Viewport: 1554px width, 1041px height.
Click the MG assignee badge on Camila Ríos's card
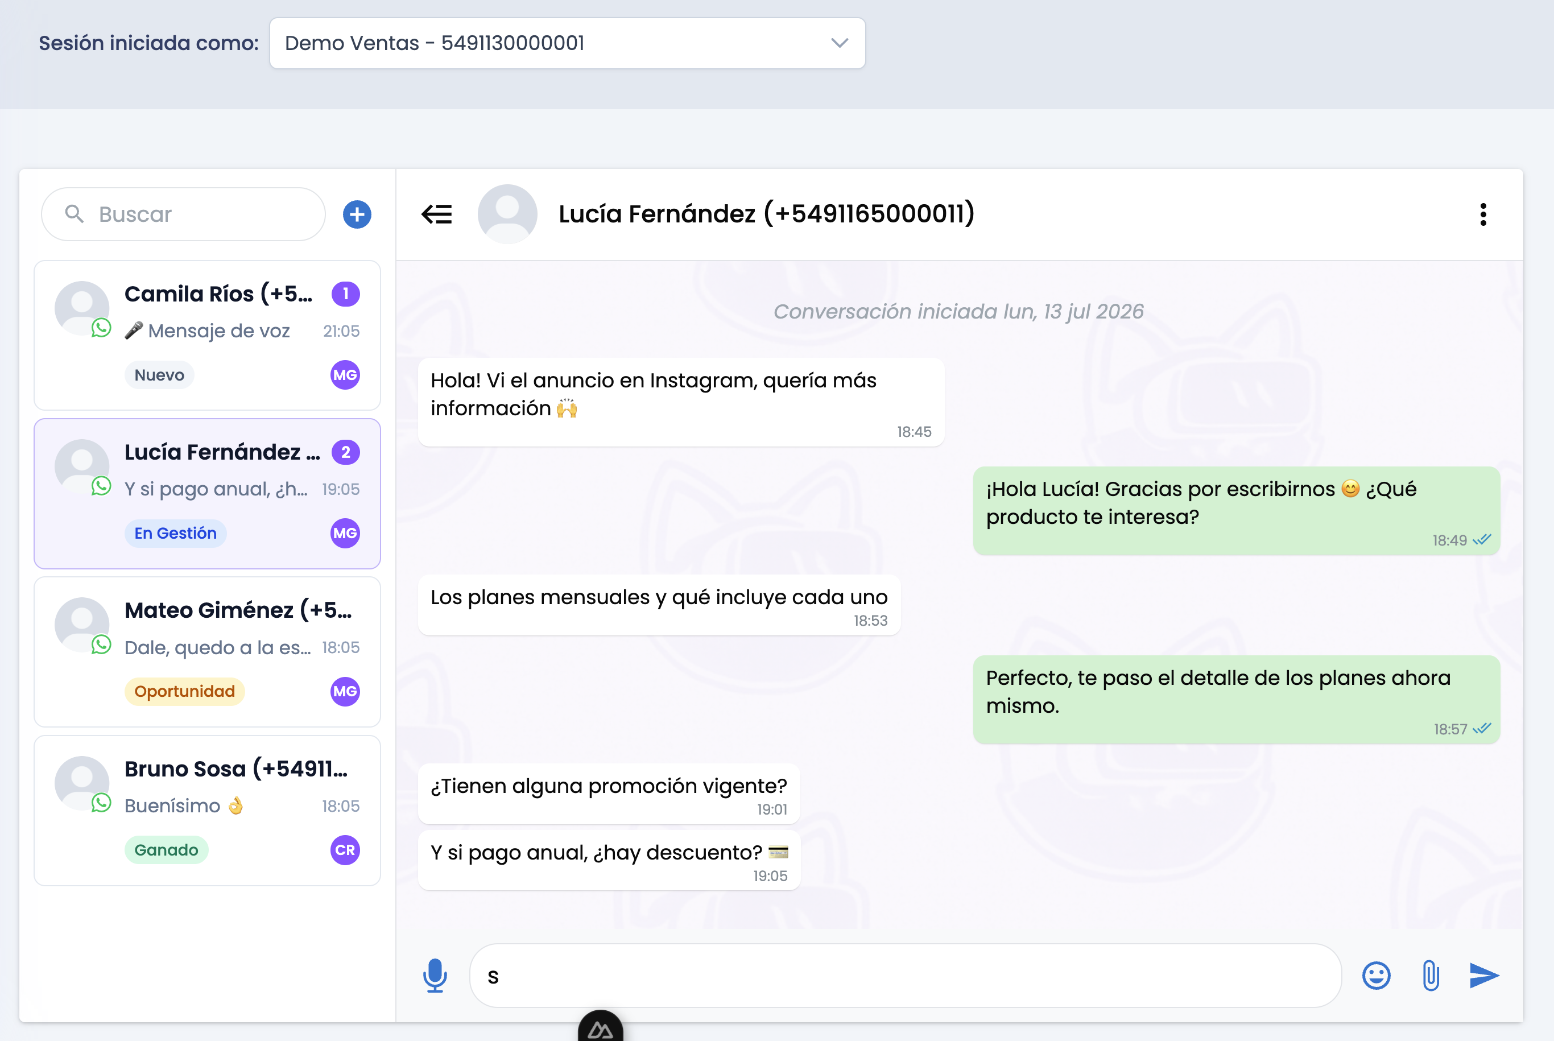pos(345,375)
